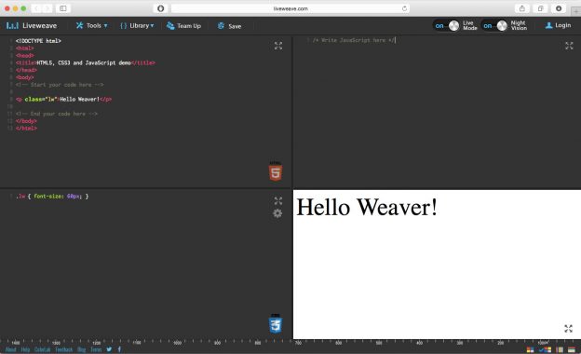This screenshot has height=354, width=581.
Task: Click the Safari share button
Action: point(521,8)
